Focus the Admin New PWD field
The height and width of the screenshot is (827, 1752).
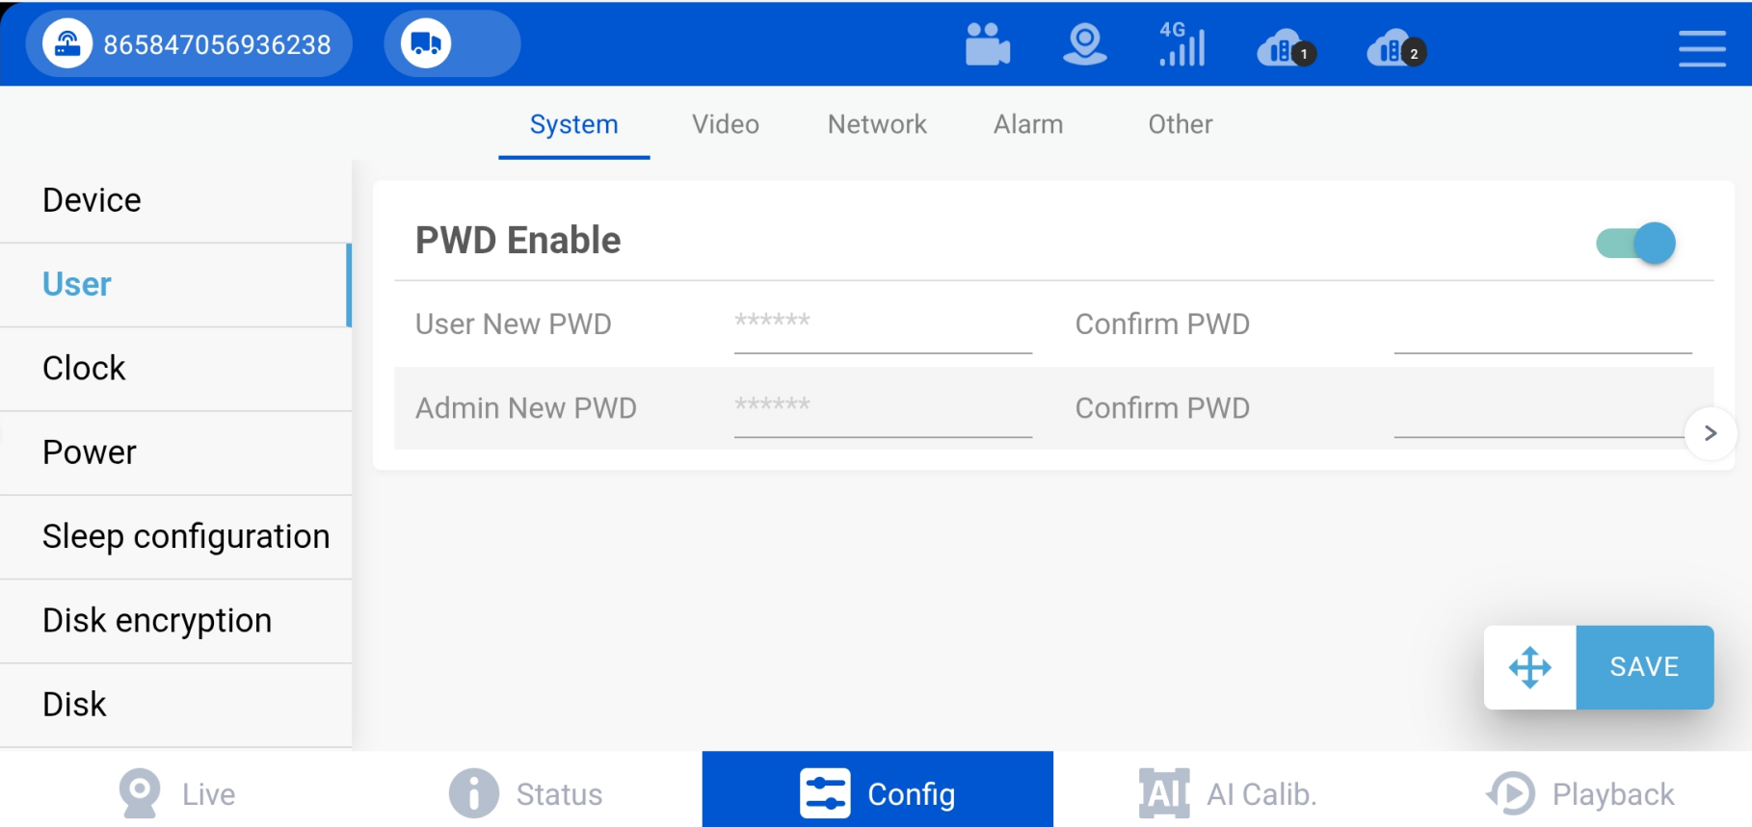click(883, 409)
